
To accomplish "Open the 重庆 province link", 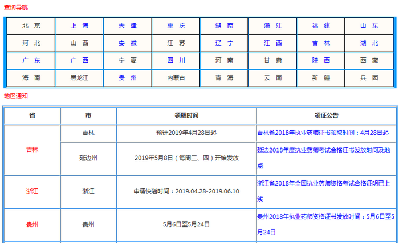I will (x=176, y=26).
